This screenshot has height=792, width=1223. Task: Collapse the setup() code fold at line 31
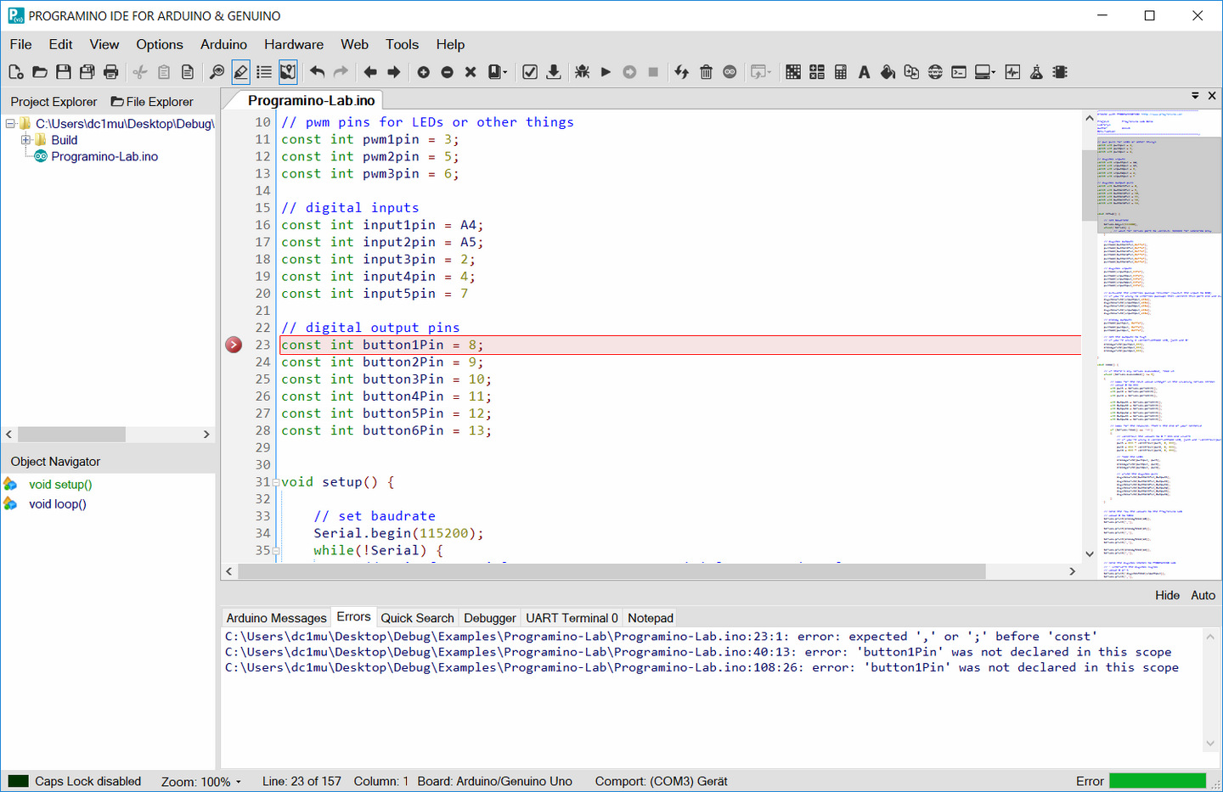click(275, 482)
